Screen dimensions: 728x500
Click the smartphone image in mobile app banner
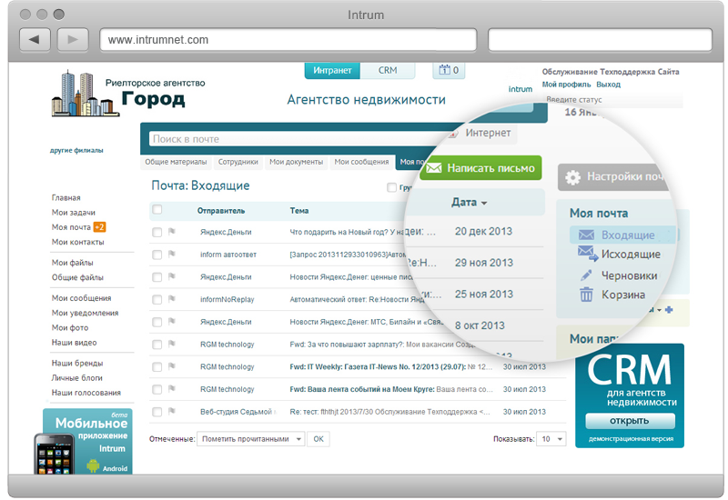[55, 454]
